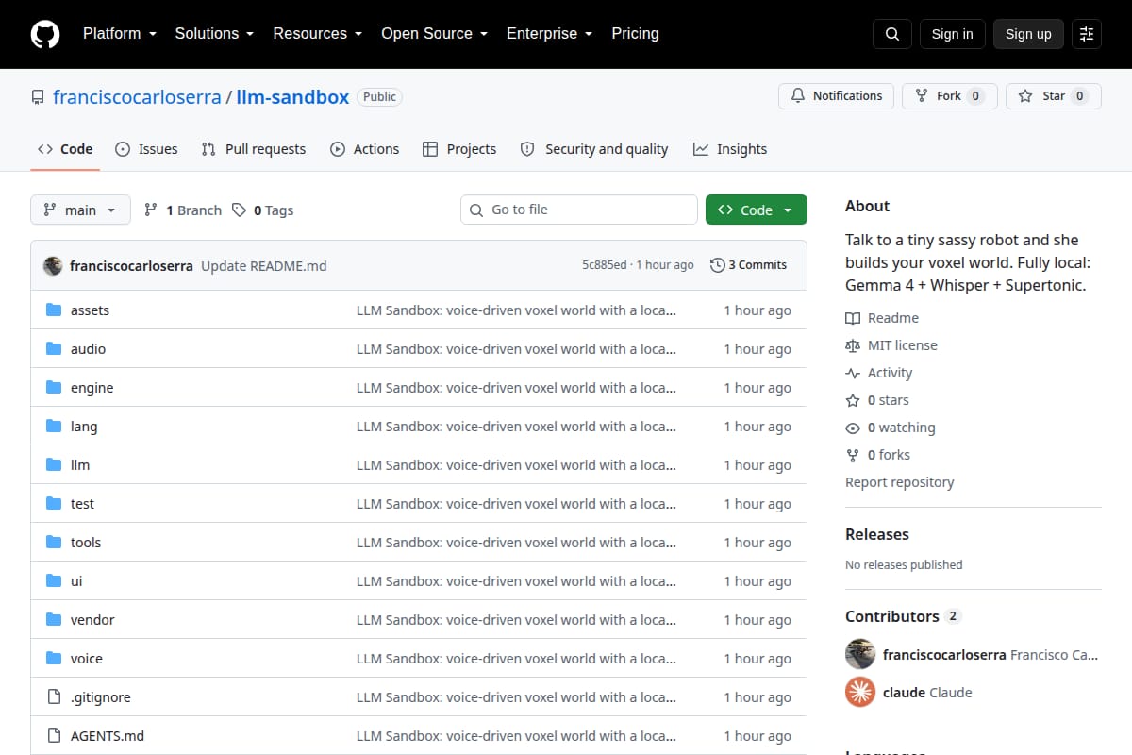Click the history clock icon beside 3 Commits
1132x755 pixels.
718,265
